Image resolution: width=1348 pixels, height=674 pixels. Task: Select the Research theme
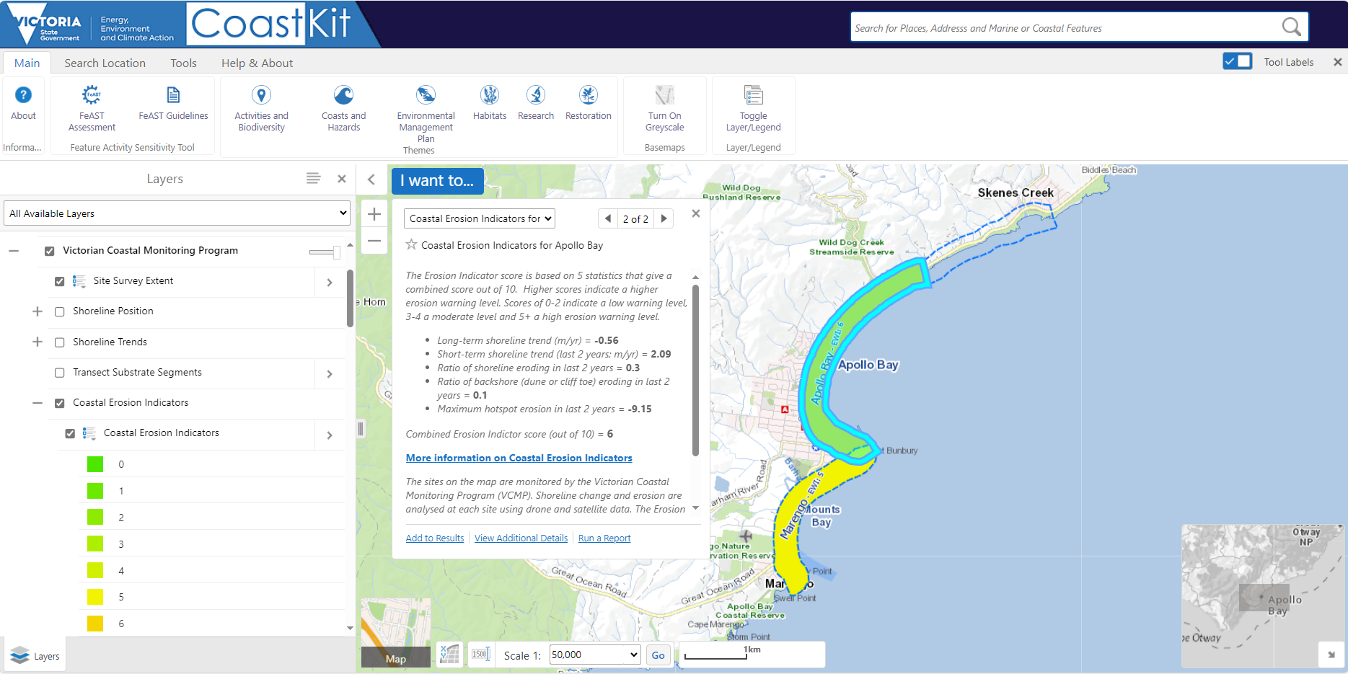536,103
